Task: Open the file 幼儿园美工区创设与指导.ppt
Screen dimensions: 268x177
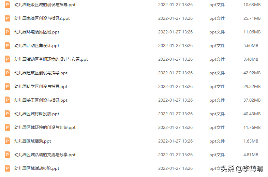Action: point(41,100)
